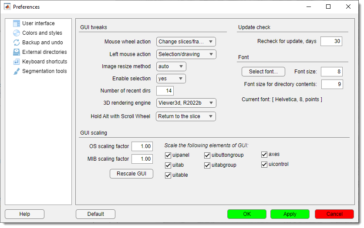364x228 pixels.
Task: Expand the 3D rendering engine dropdown
Action: pos(186,103)
